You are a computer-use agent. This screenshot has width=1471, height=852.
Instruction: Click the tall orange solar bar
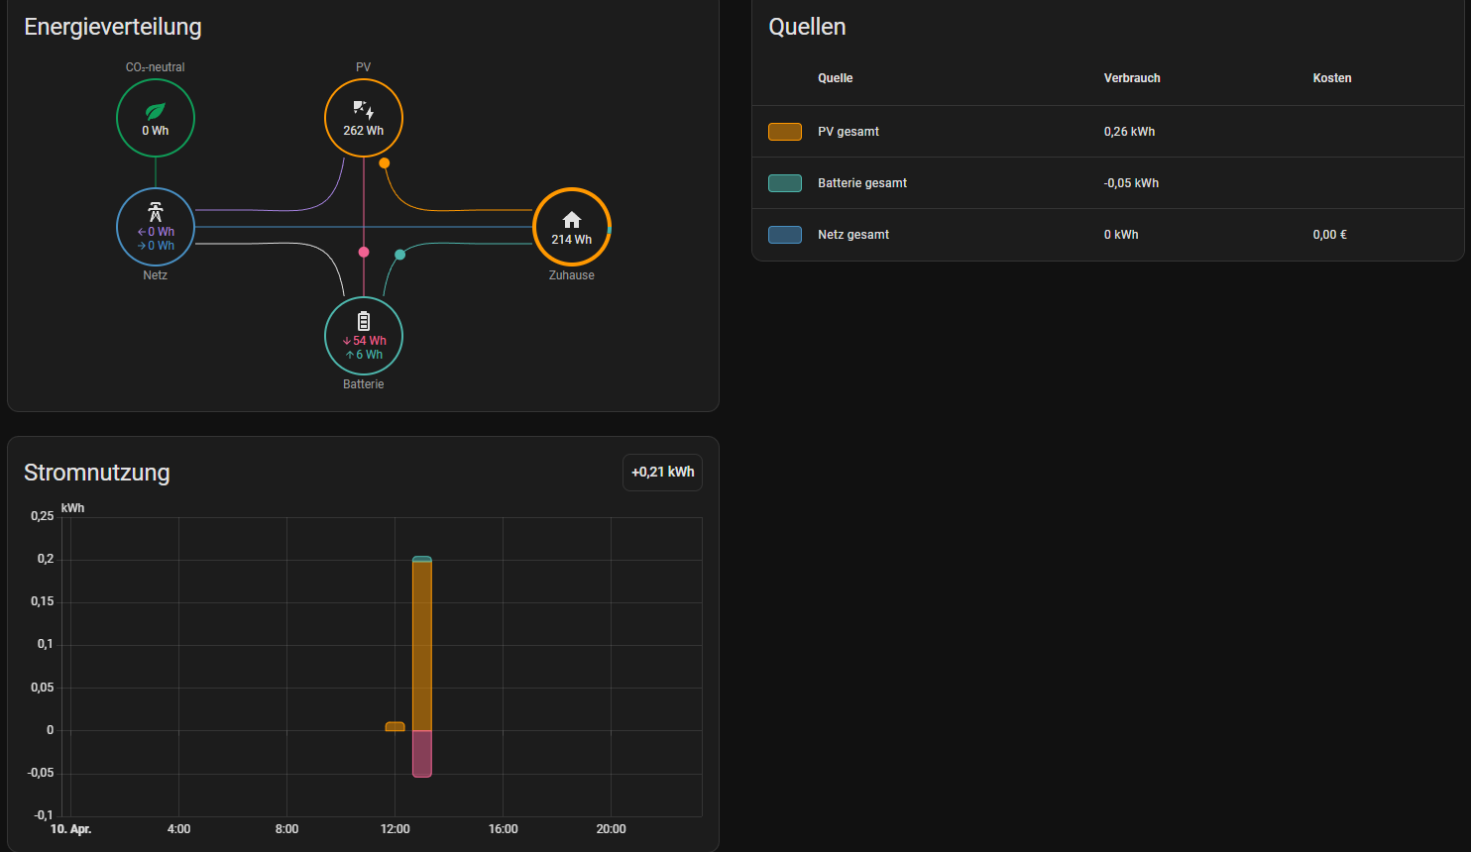coord(422,644)
